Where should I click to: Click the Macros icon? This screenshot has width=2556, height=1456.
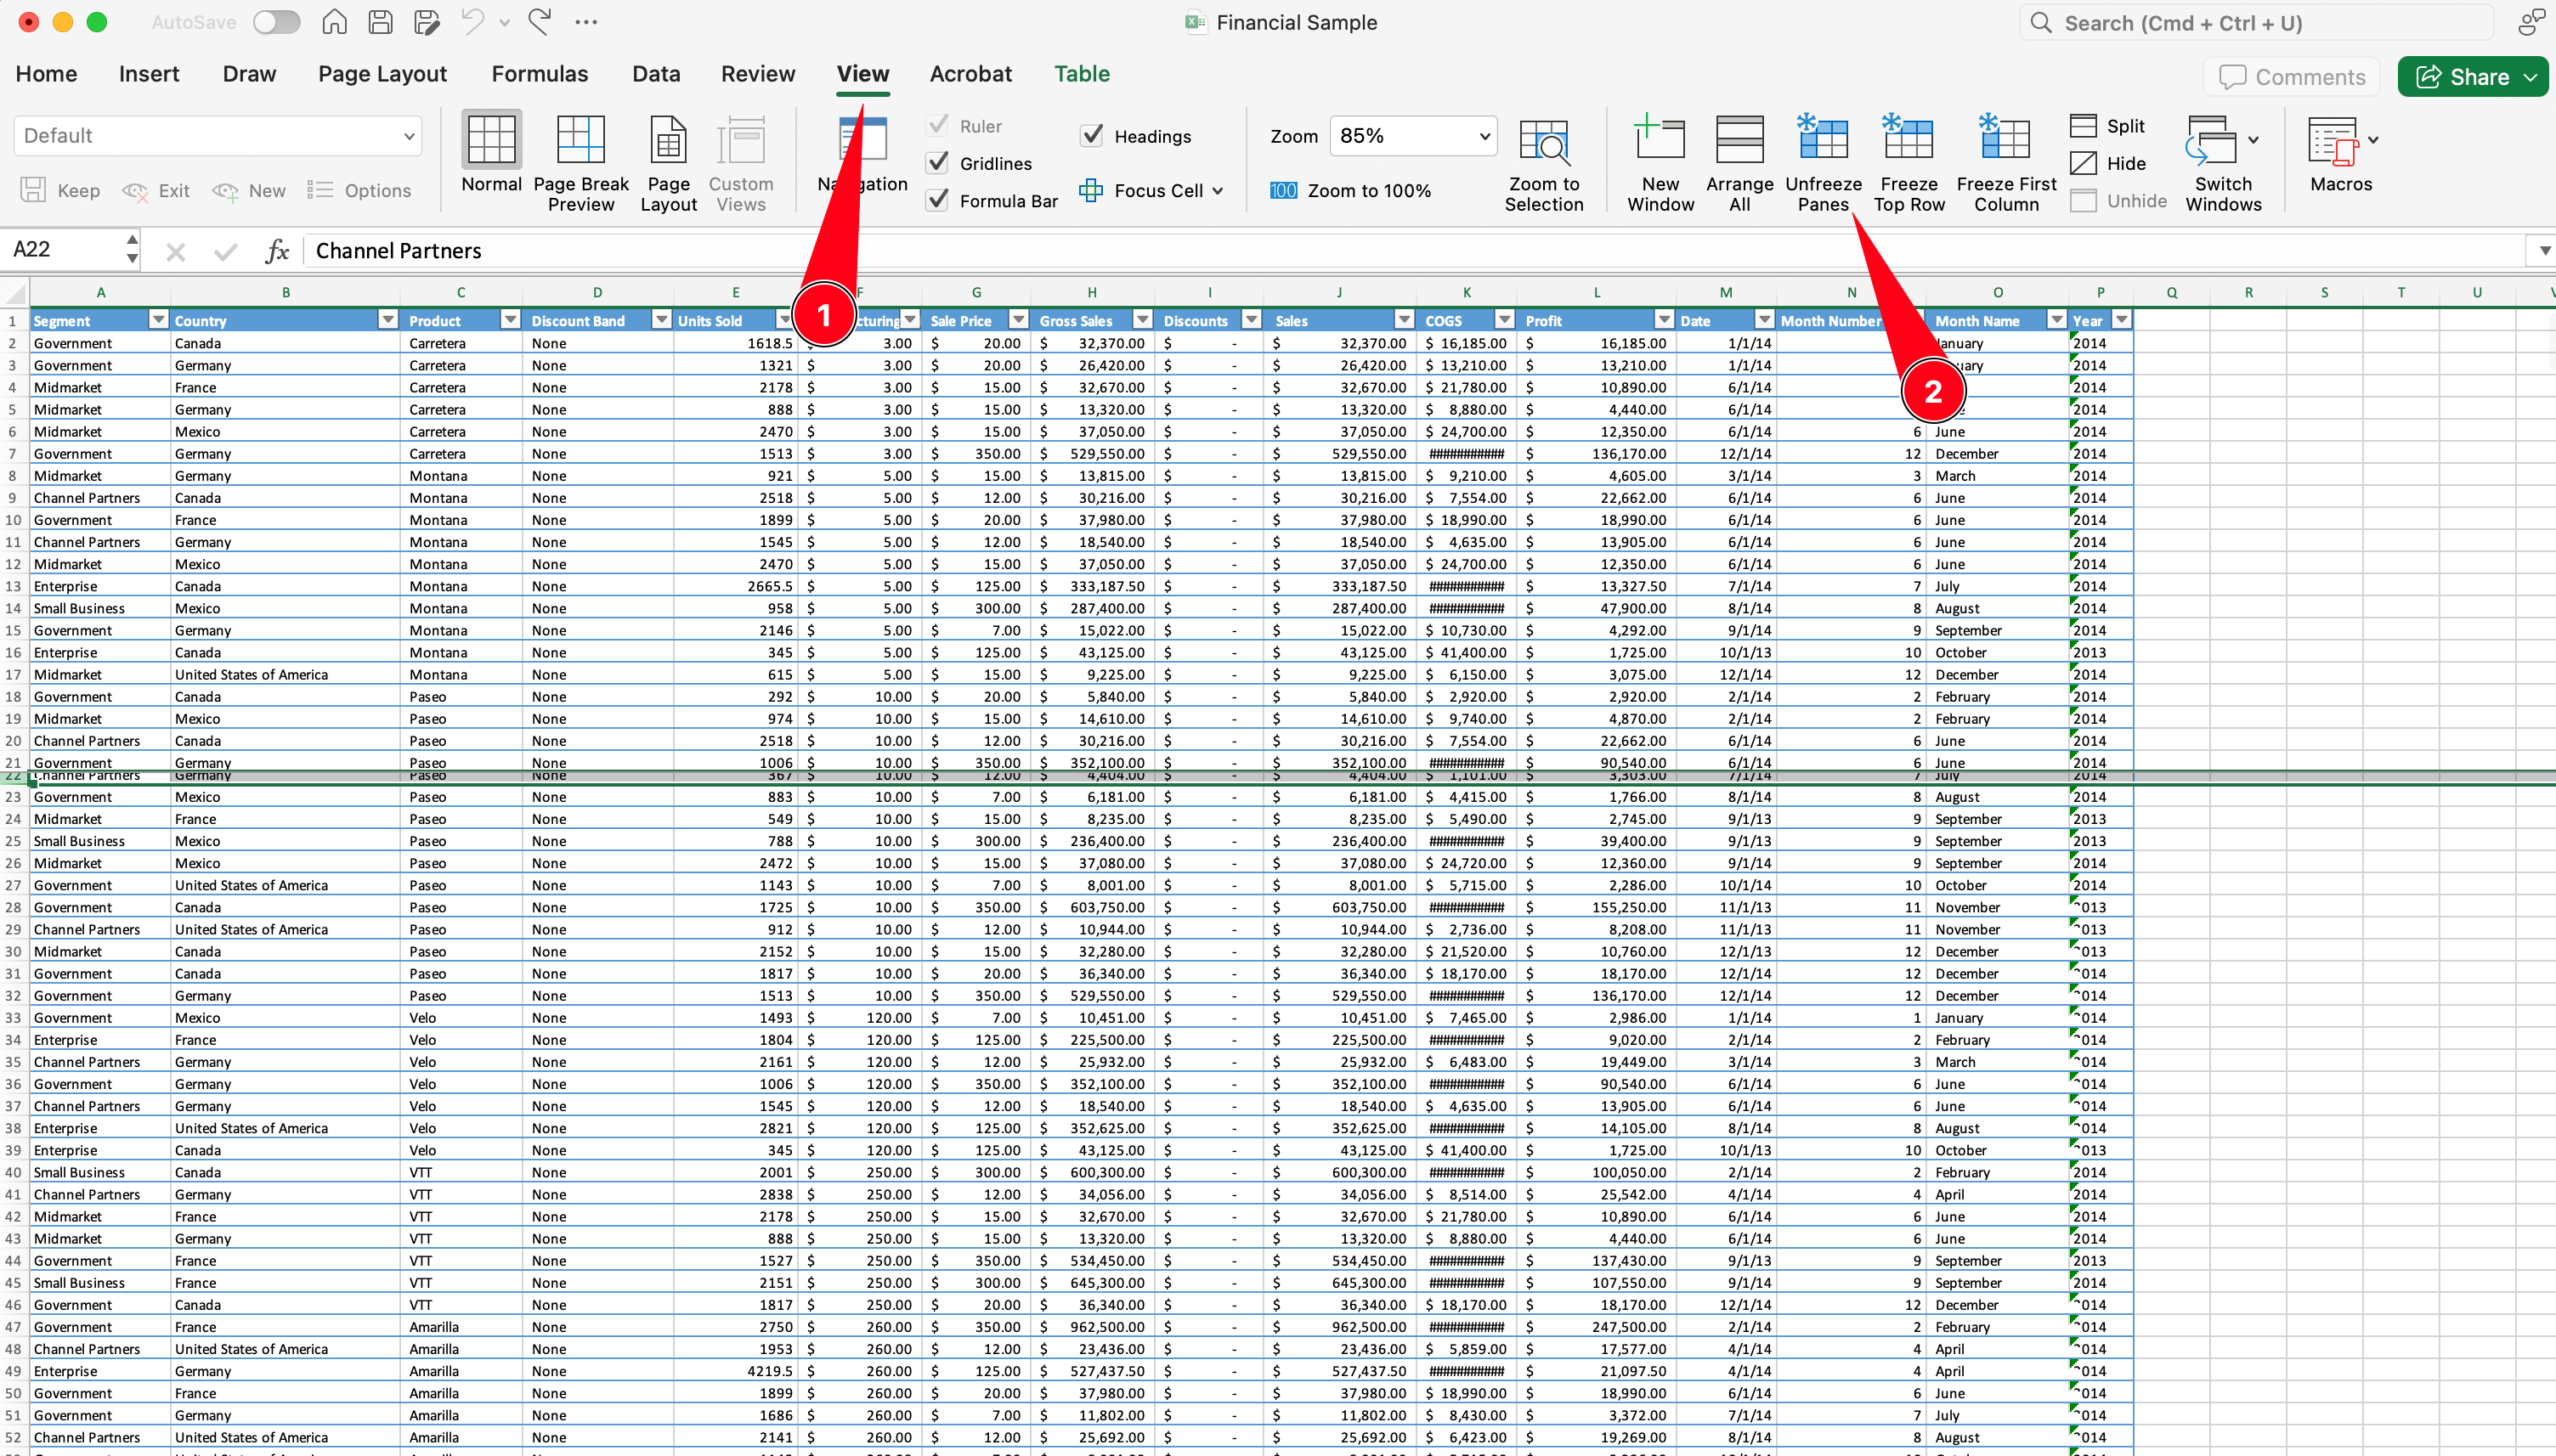(x=2333, y=141)
